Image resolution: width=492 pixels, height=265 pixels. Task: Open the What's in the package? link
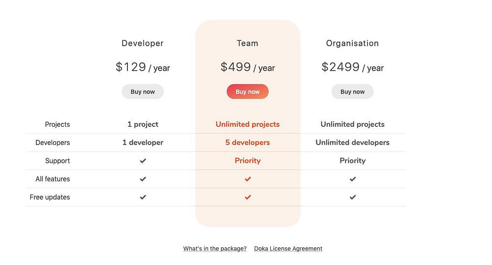(215, 249)
